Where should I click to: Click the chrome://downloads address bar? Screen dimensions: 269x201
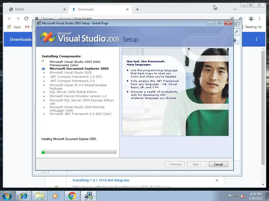click(x=75, y=19)
